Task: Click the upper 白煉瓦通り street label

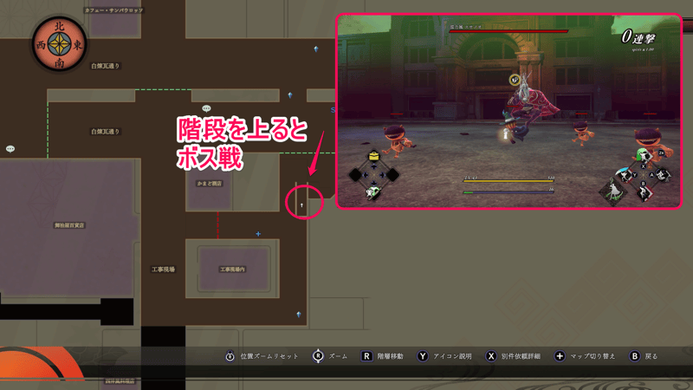Action: point(105,66)
